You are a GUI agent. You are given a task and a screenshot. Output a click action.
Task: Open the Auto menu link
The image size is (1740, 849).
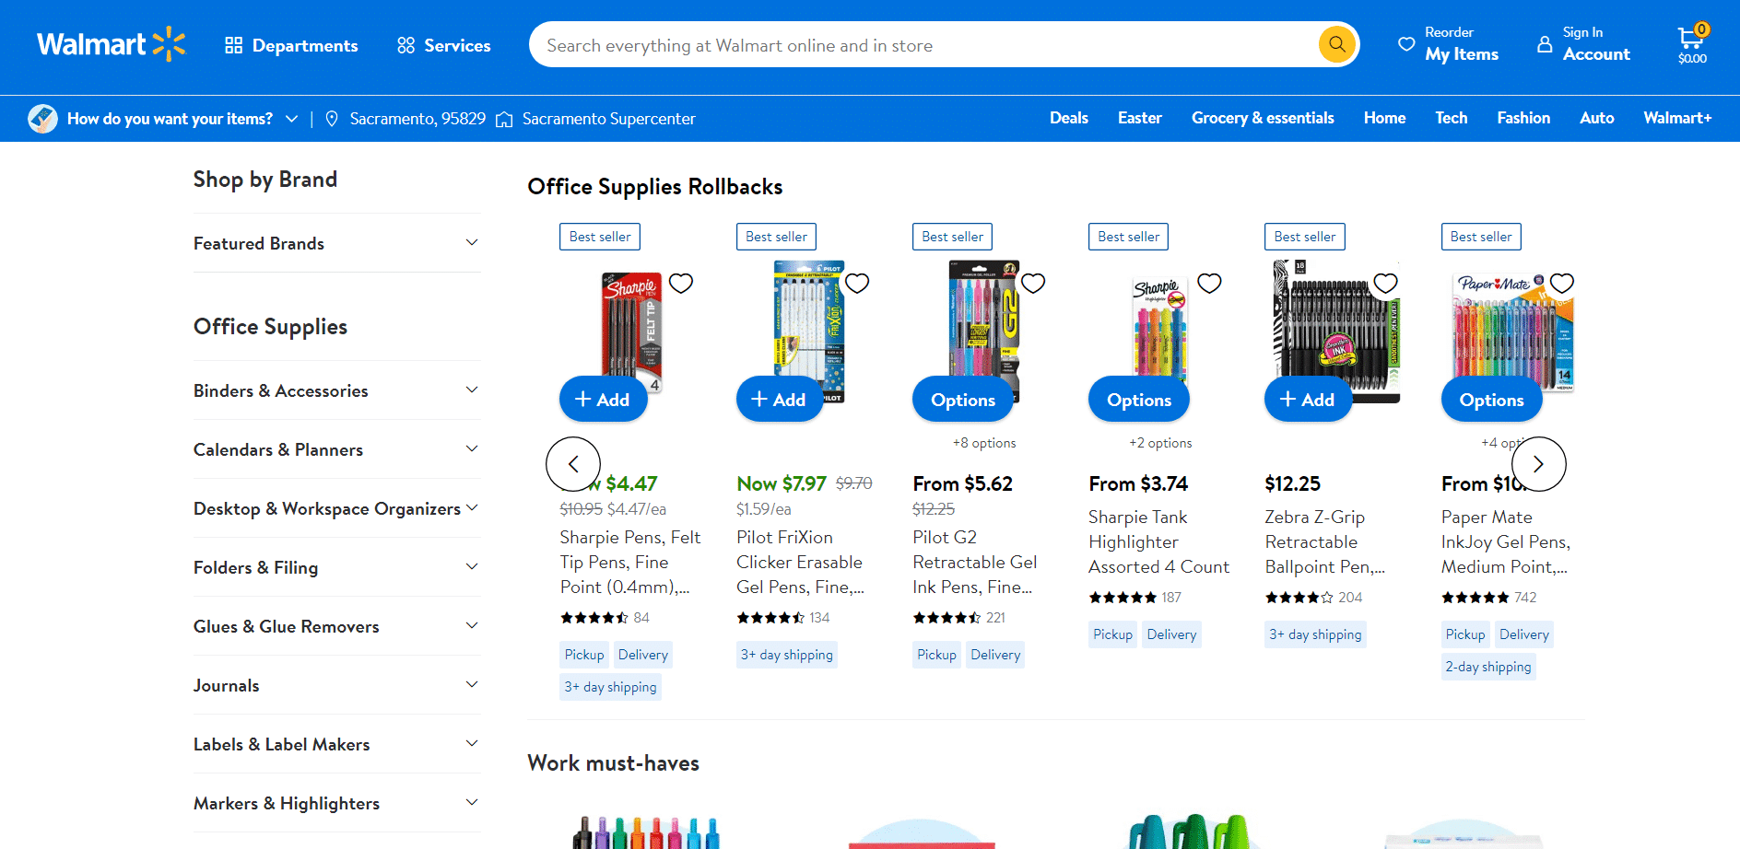[1596, 118]
